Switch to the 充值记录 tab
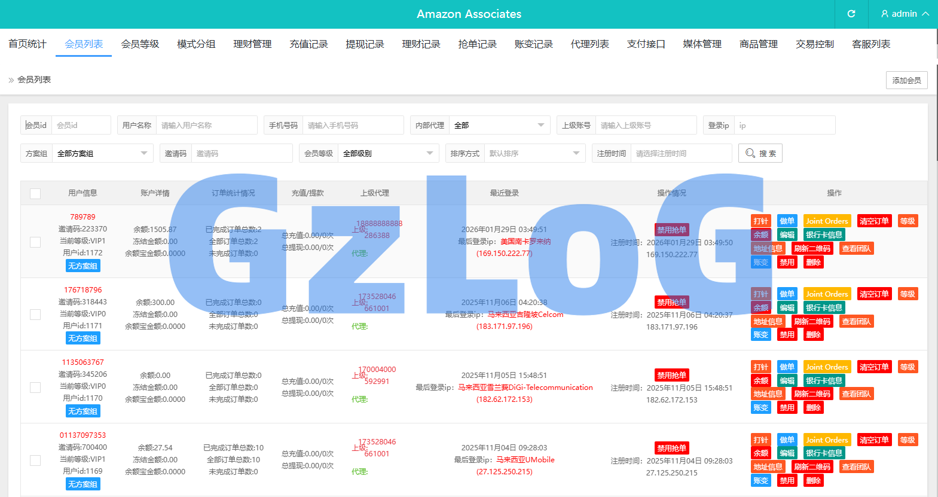Screen dimensions: 938x497 pos(308,44)
